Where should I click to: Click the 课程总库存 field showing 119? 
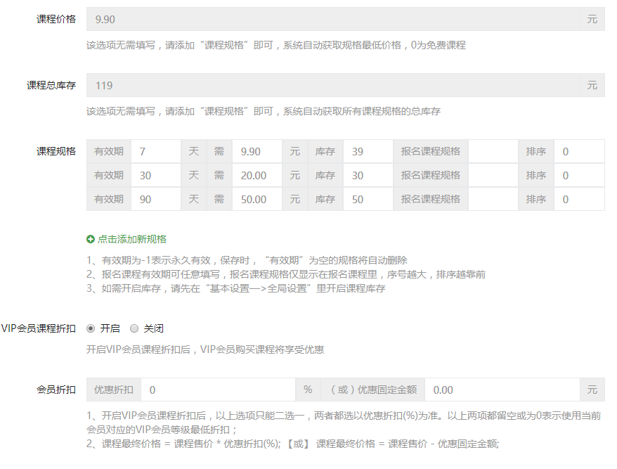333,86
